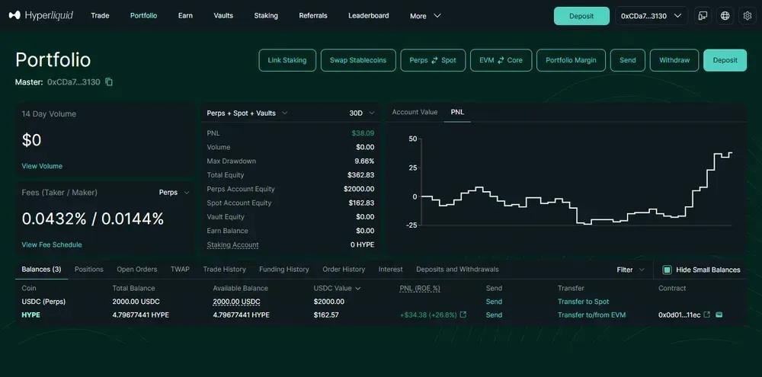Switch to the Account Value chart tab
This screenshot has height=377, width=762.
tap(415, 112)
